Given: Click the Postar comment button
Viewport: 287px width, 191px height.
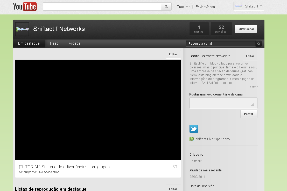Looking at the screenshot, I should coord(249,114).
